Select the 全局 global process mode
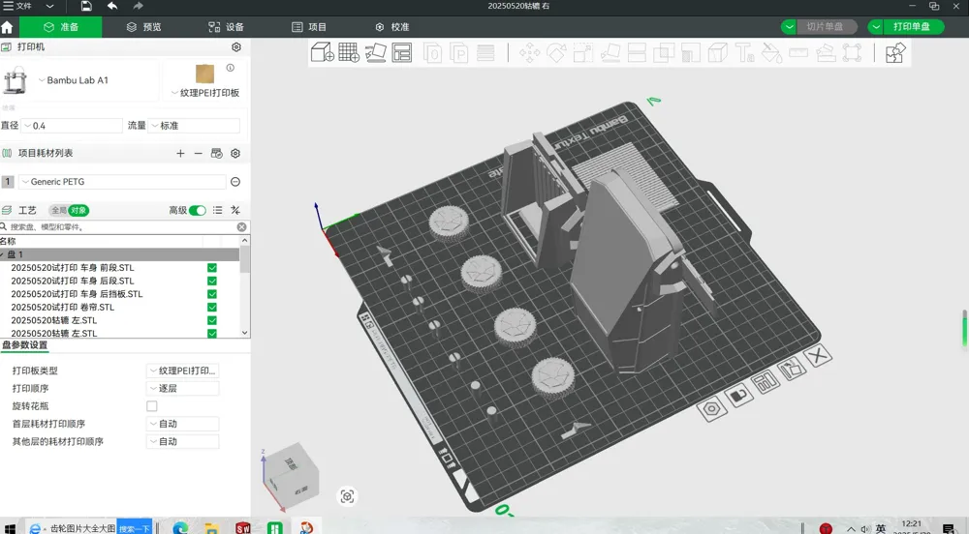This screenshot has width=969, height=534. pos(59,210)
